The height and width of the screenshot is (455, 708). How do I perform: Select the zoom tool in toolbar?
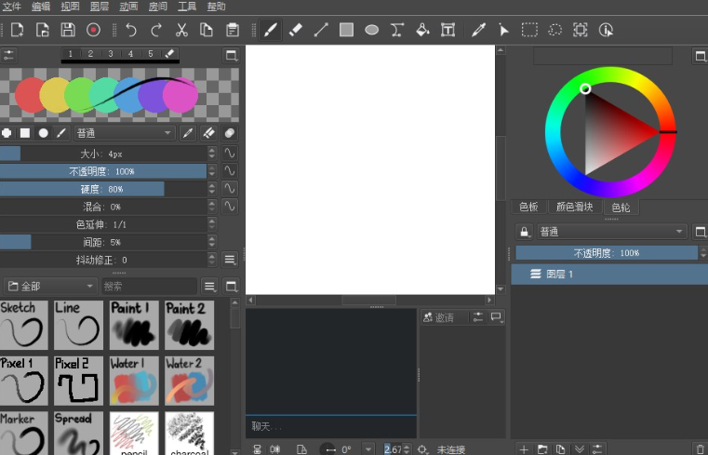click(581, 31)
